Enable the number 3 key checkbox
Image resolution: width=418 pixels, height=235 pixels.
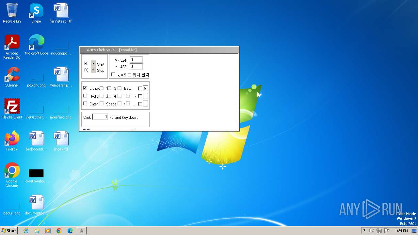click(x=109, y=88)
